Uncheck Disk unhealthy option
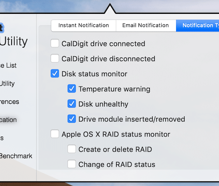 pyautogui.click(x=72, y=103)
